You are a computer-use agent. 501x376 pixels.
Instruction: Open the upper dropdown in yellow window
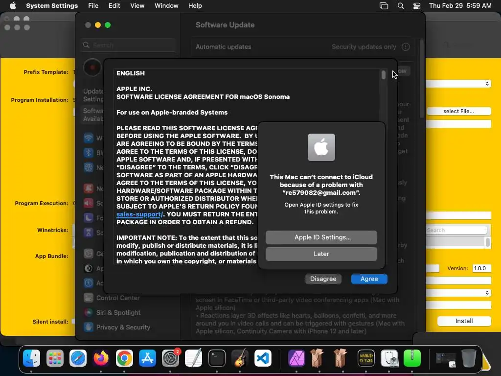tap(458, 84)
